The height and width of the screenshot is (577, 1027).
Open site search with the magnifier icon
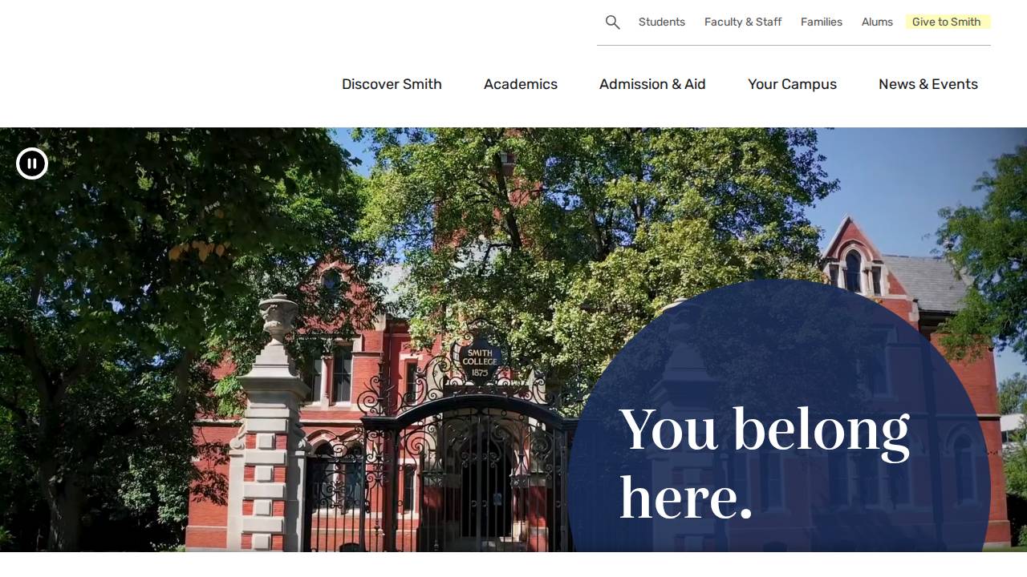click(x=613, y=22)
